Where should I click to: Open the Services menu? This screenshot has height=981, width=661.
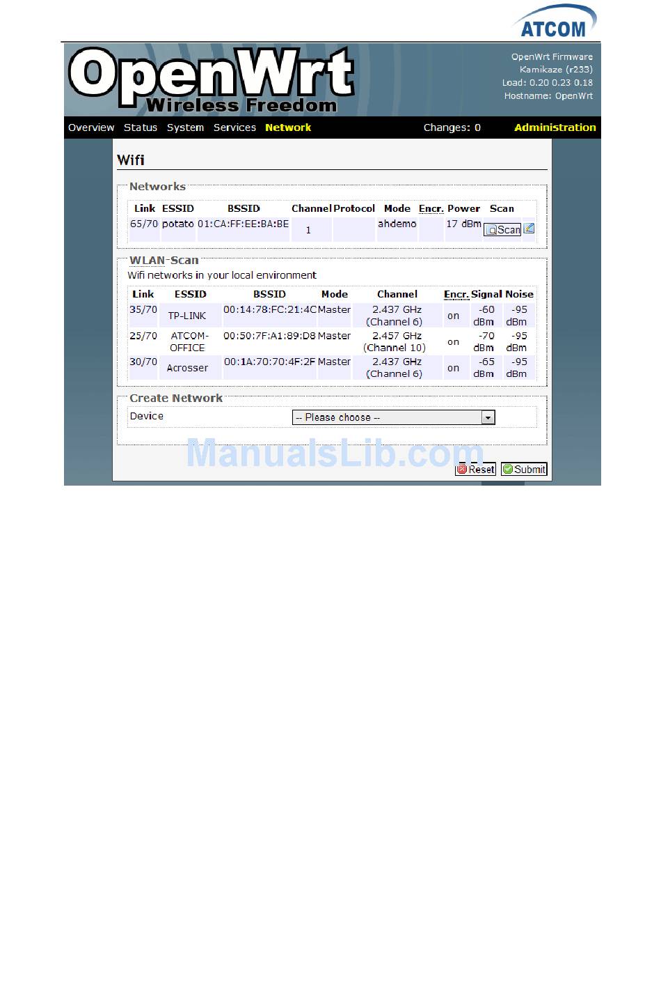(234, 128)
